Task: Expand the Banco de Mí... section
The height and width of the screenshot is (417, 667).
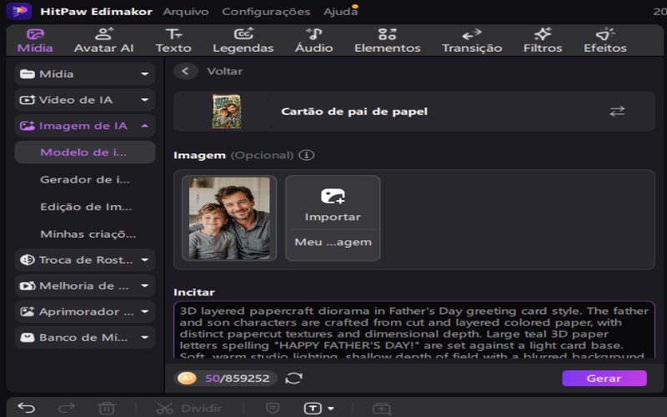Action: tap(85, 338)
